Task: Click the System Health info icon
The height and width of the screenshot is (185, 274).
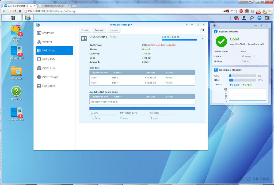Action: point(216,32)
